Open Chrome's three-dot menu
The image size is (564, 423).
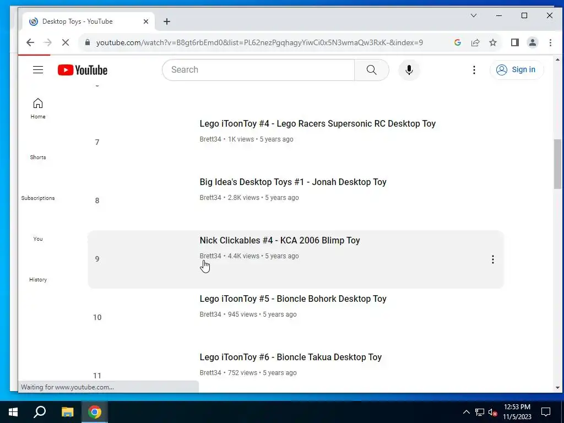(550, 42)
